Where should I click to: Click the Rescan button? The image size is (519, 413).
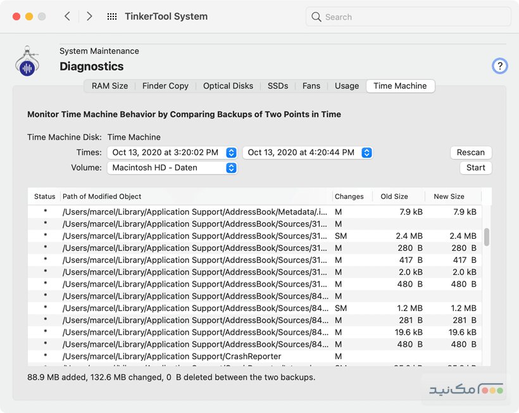(471, 152)
